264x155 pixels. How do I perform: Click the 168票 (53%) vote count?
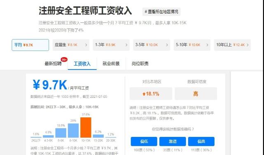coord(144,150)
